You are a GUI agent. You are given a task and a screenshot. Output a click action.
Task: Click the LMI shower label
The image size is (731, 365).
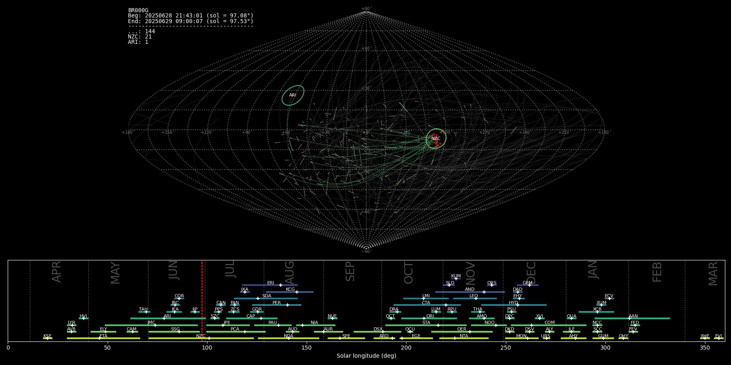tap(426, 296)
